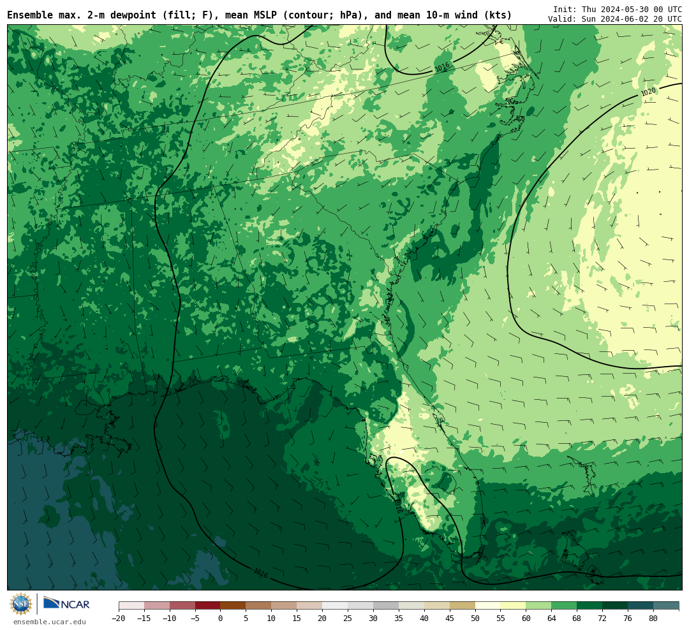Select the Init time text
689x630 pixels.
[x=618, y=9]
